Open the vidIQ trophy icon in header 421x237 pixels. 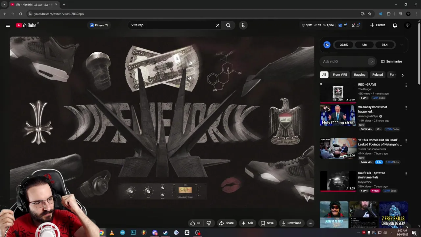pos(353,25)
